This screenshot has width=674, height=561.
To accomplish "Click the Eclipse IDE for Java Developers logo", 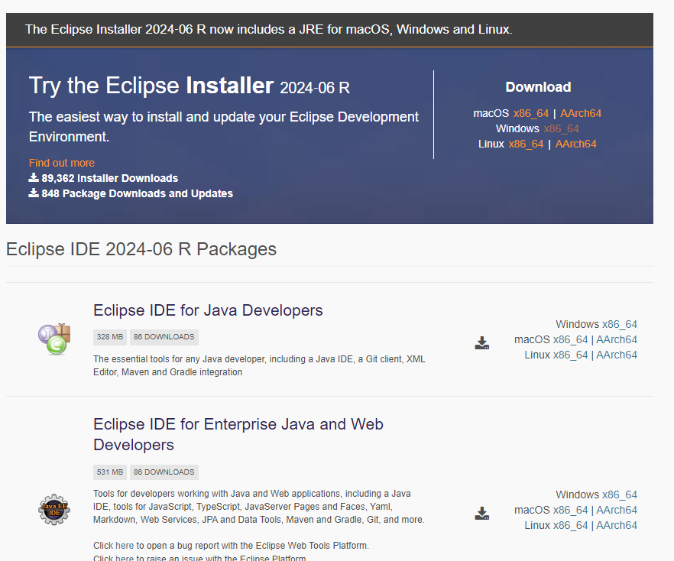I will point(54,339).
